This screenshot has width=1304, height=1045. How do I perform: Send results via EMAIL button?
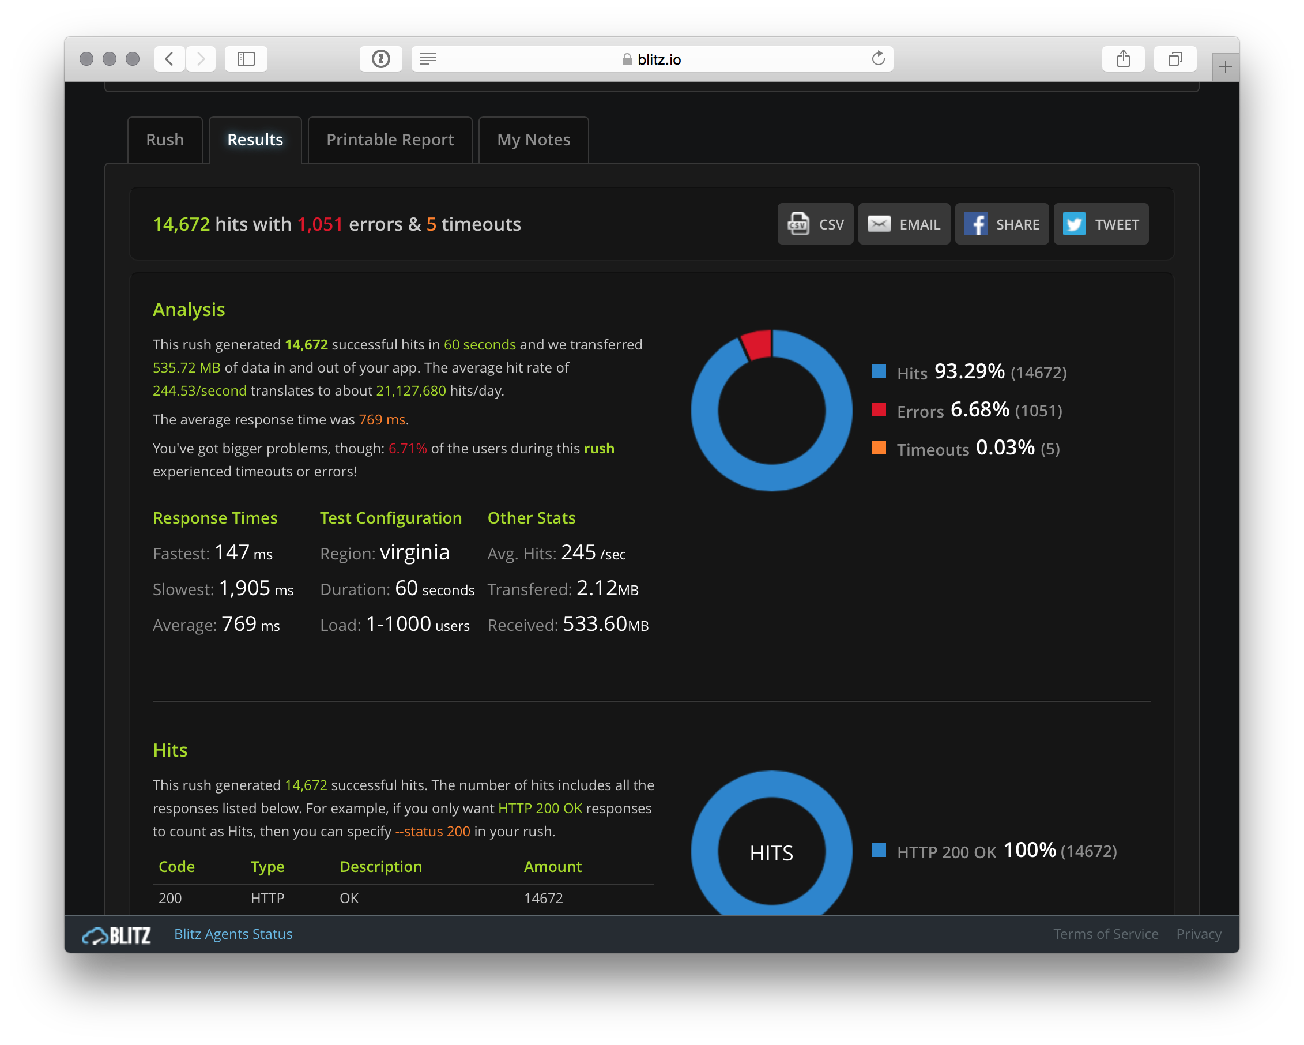click(x=904, y=224)
